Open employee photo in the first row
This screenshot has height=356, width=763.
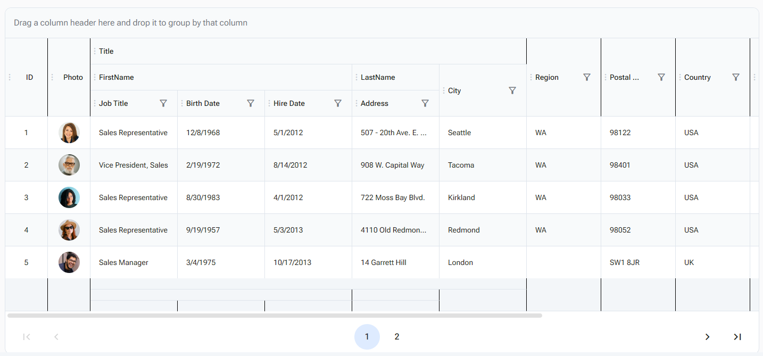(69, 132)
